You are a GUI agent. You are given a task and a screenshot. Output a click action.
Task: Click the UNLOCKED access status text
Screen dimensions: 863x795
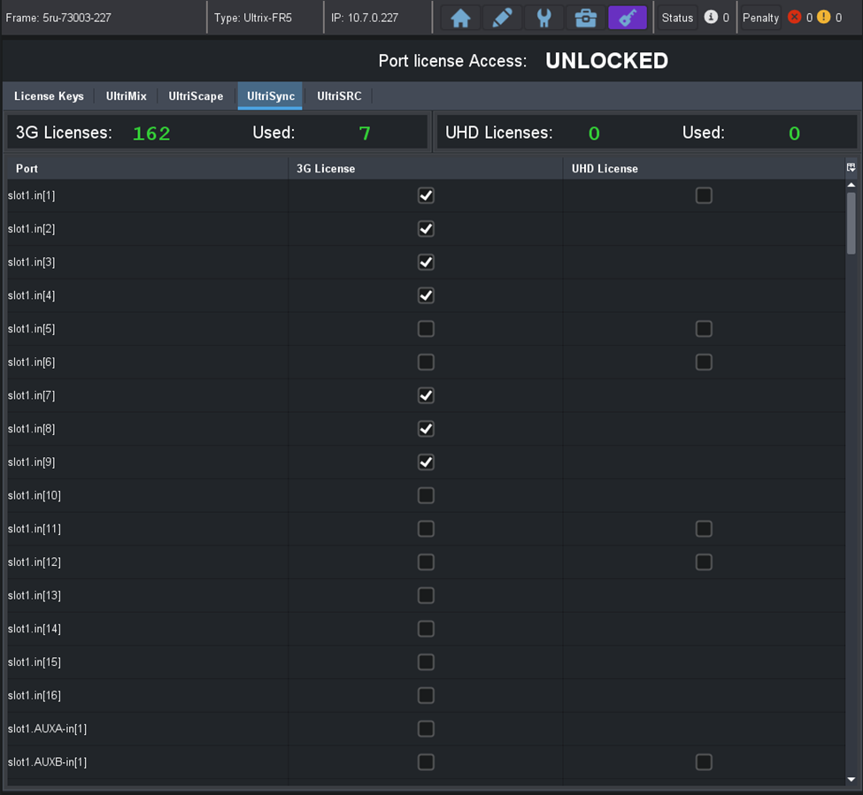(x=606, y=60)
